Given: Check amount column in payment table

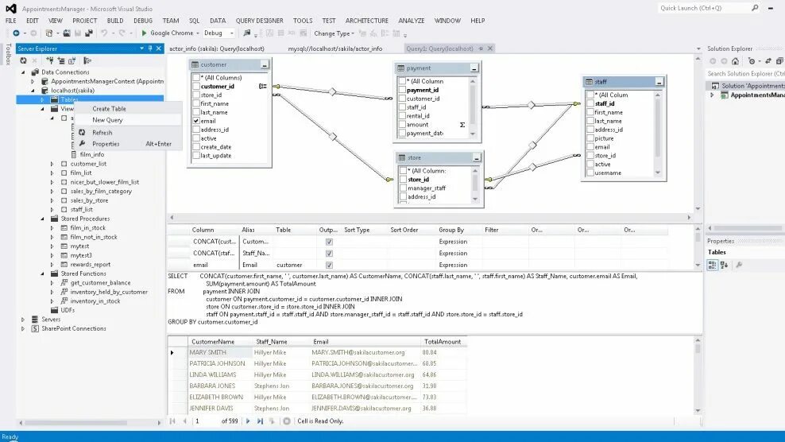Looking at the screenshot, I should pos(402,124).
